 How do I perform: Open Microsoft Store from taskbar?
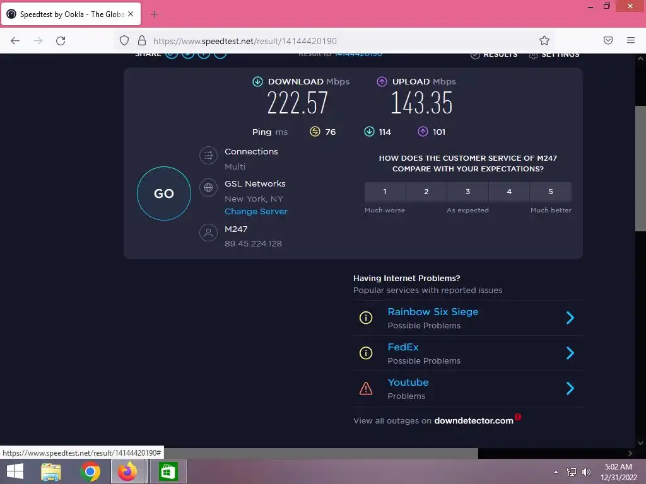(x=168, y=471)
